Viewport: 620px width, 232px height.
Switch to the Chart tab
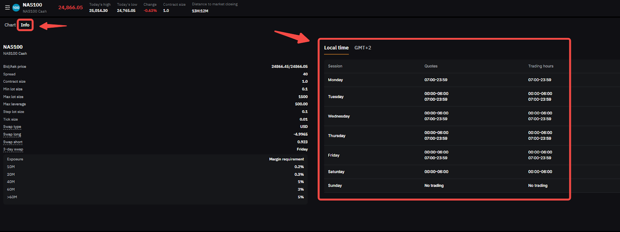pyautogui.click(x=10, y=25)
